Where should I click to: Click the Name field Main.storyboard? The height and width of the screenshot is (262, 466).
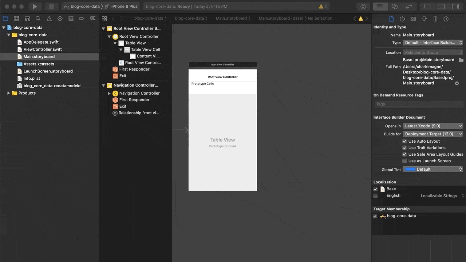418,35
